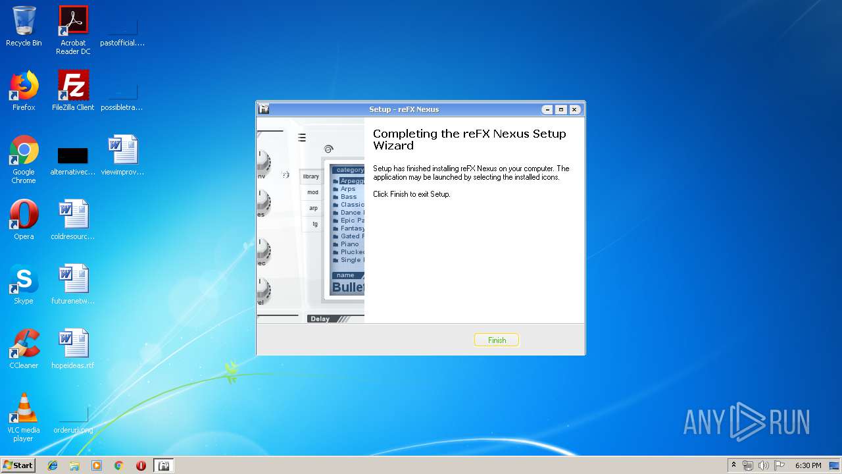The height and width of the screenshot is (474, 842).
Task: Launch FileZilla Client shortcut
Action: [73, 91]
